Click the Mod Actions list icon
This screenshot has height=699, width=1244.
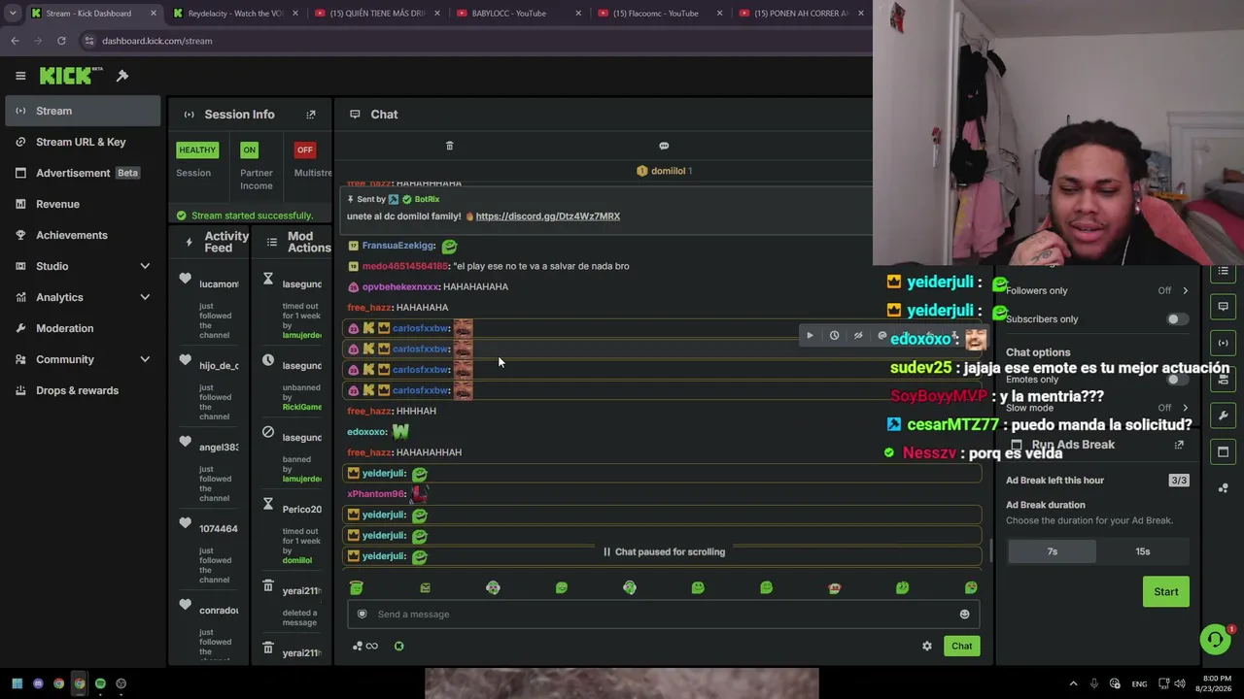[x=272, y=242]
